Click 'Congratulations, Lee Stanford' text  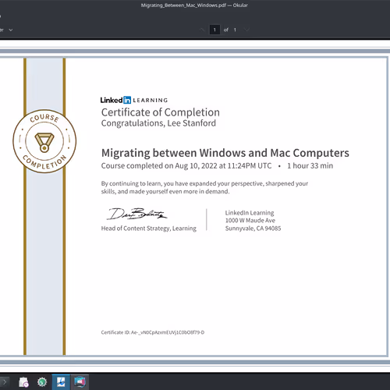point(158,123)
